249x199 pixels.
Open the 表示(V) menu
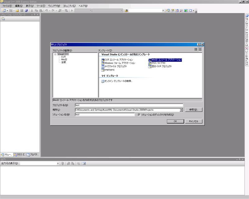[x=30, y=6]
